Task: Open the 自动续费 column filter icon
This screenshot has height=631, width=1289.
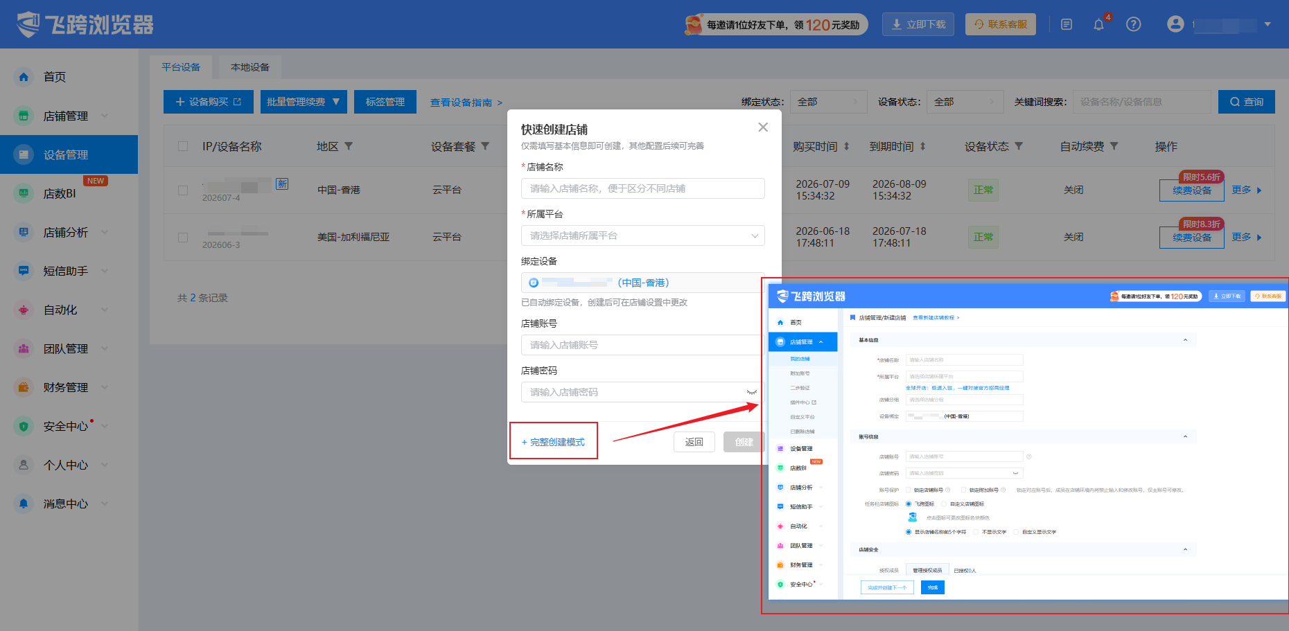Action: click(x=1114, y=146)
